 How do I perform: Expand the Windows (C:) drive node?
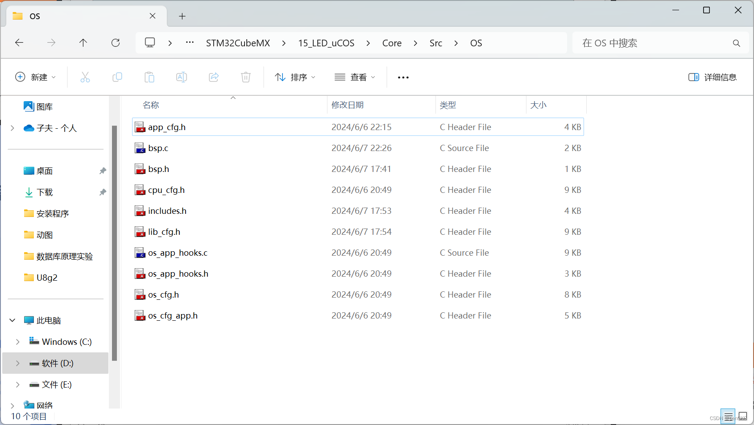(18, 342)
